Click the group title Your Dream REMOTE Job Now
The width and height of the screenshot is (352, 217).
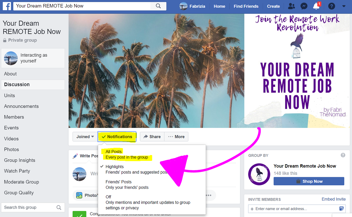tap(32, 27)
